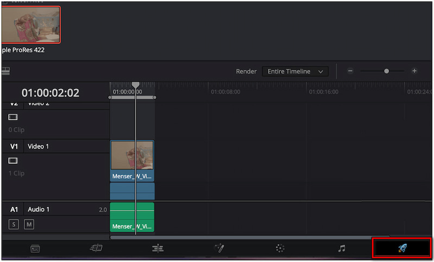Viewport: 434px width, 262px height.
Task: Open the Deliver page rocket icon
Action: point(401,248)
